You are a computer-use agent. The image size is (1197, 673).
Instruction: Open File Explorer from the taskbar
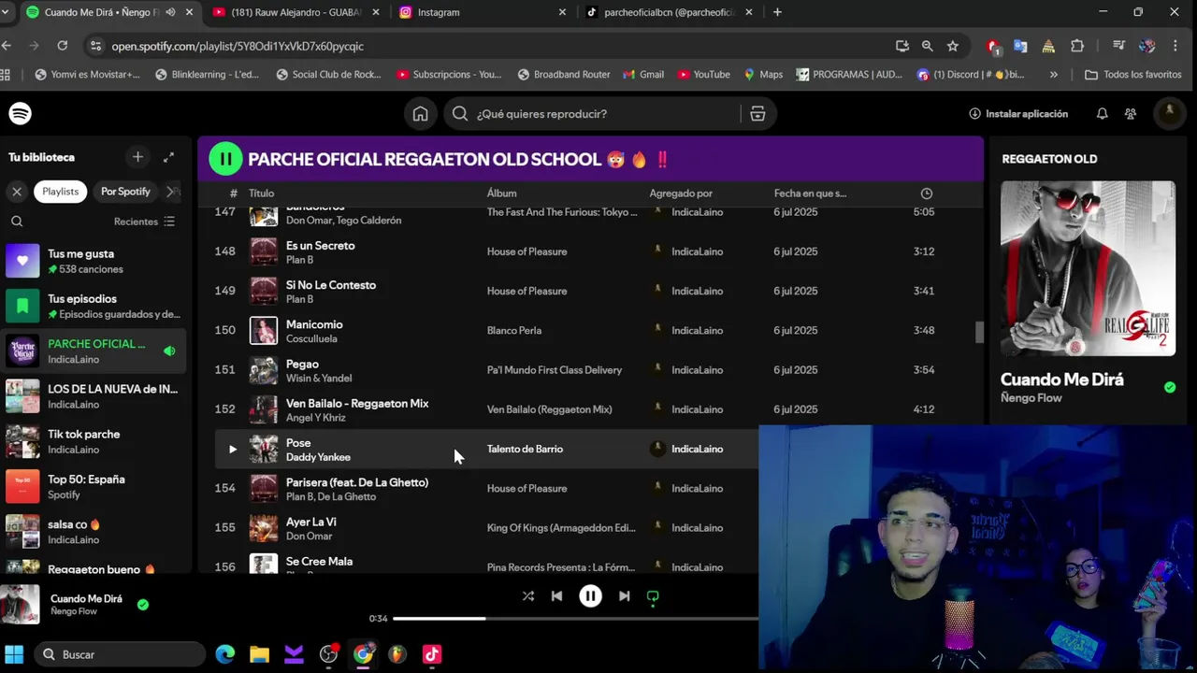(x=259, y=654)
